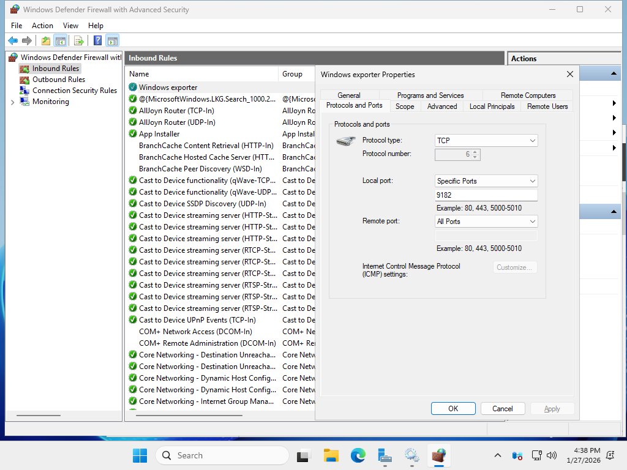This screenshot has height=470, width=627.
Task: Click Cancel in the properties dialog
Action: [502, 409]
